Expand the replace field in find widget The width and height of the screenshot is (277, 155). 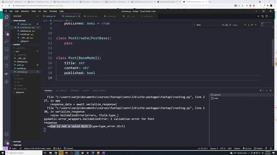click(194, 25)
